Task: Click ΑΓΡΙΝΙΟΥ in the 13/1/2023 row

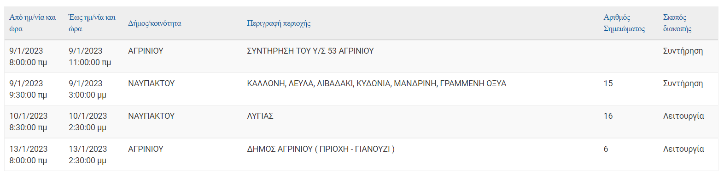Action: pyautogui.click(x=146, y=149)
